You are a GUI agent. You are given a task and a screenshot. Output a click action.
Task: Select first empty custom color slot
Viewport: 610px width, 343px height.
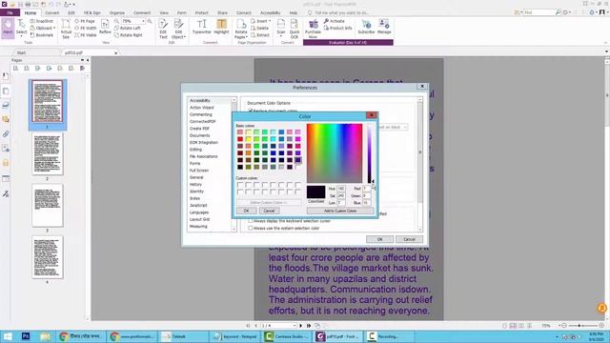coord(240,185)
